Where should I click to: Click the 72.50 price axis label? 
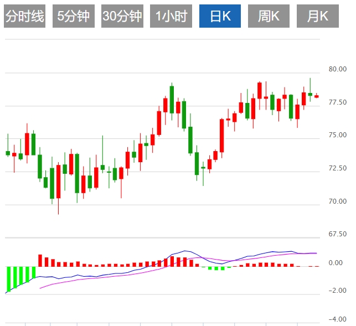[x=338, y=168]
